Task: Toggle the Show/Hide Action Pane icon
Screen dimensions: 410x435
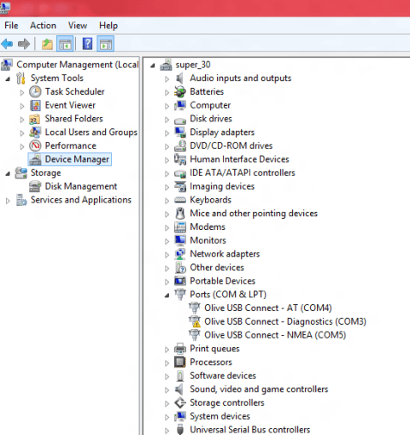Action: click(x=106, y=44)
